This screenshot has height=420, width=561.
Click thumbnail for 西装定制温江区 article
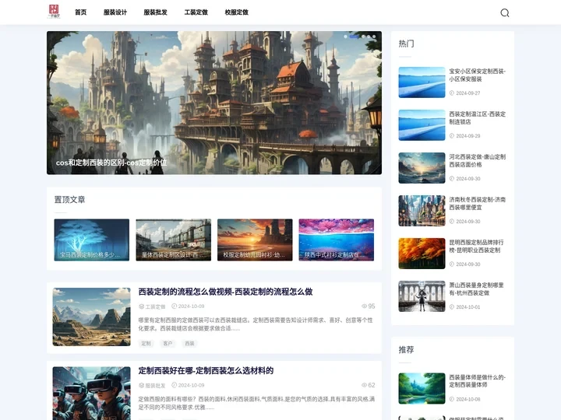click(422, 125)
